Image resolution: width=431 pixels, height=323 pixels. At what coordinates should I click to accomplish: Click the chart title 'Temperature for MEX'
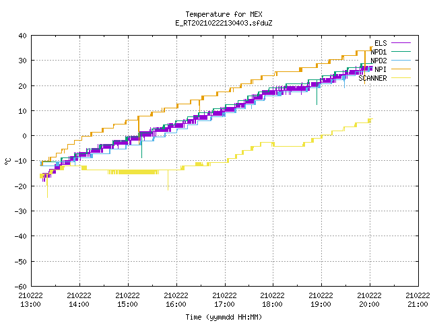(x=224, y=14)
